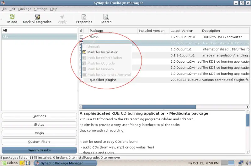
Task: Open the Settings menu
Action: coord(41,9)
